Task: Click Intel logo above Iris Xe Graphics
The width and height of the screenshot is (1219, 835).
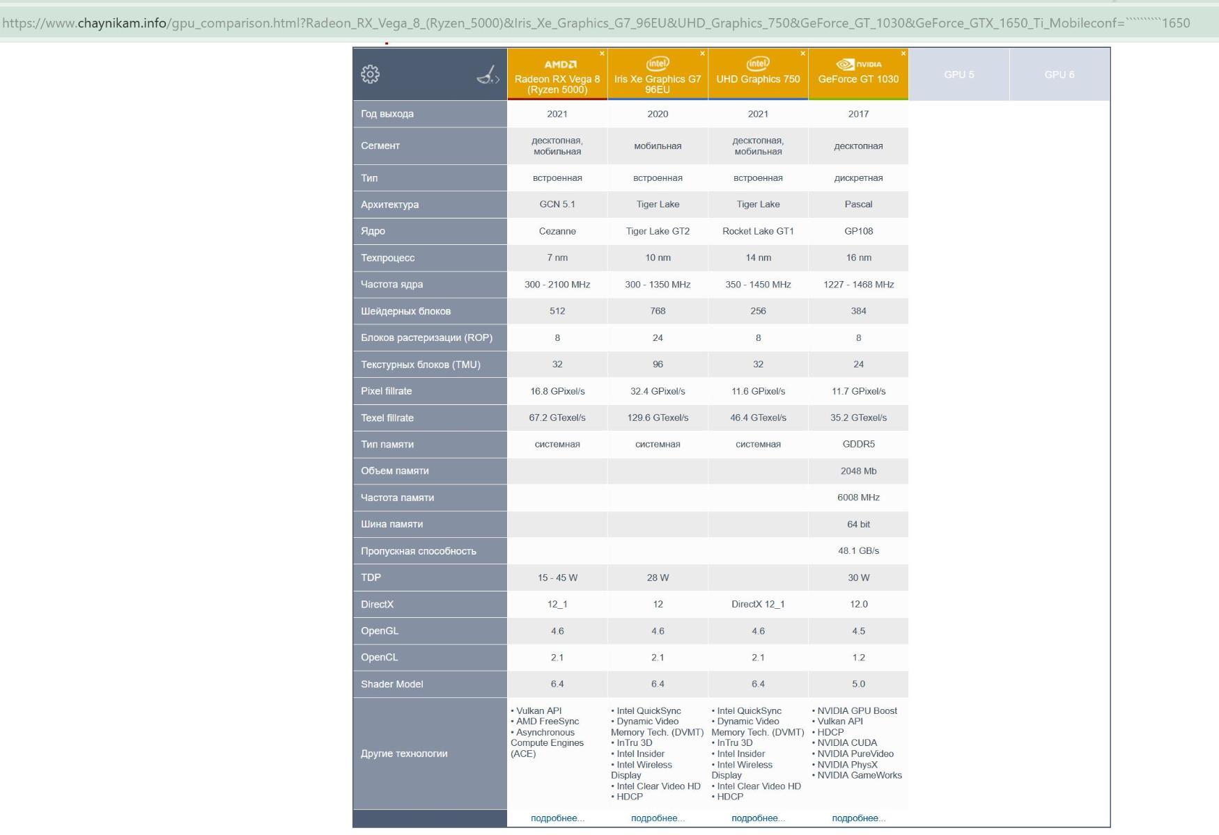Action: click(658, 63)
